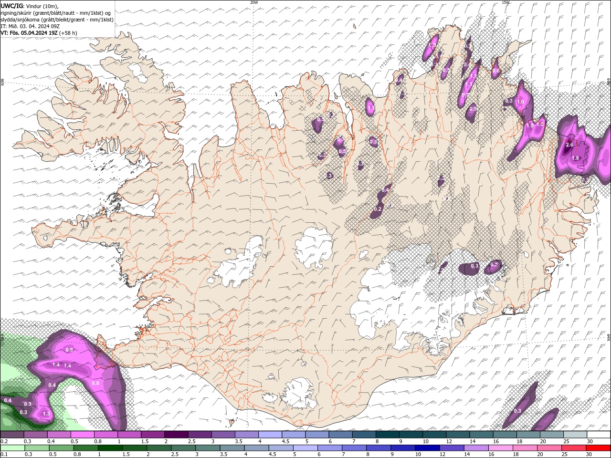Pick the bright red lower swatch at 30
The image size is (611, 458).
click(x=598, y=448)
